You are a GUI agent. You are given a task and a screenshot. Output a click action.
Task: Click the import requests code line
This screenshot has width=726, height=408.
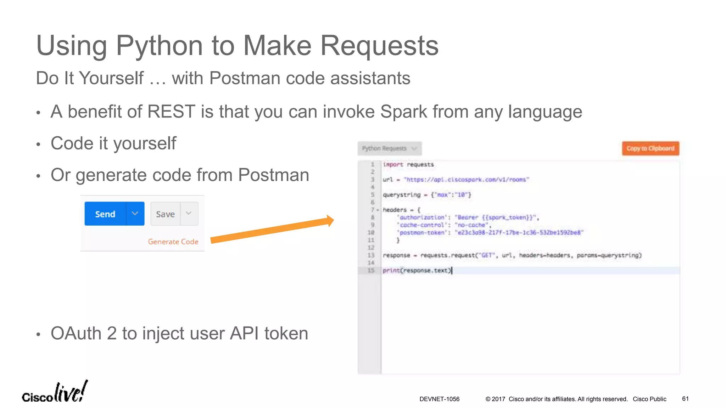tap(408, 165)
